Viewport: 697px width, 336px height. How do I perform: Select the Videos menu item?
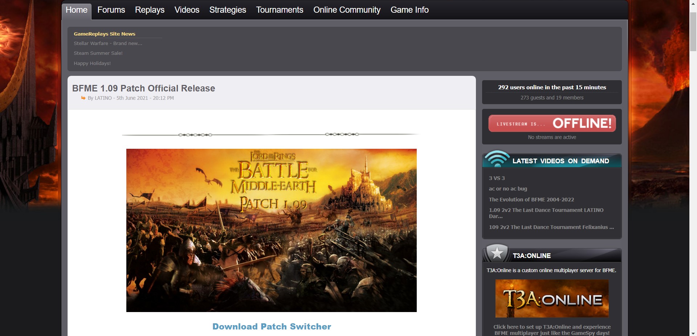point(187,10)
